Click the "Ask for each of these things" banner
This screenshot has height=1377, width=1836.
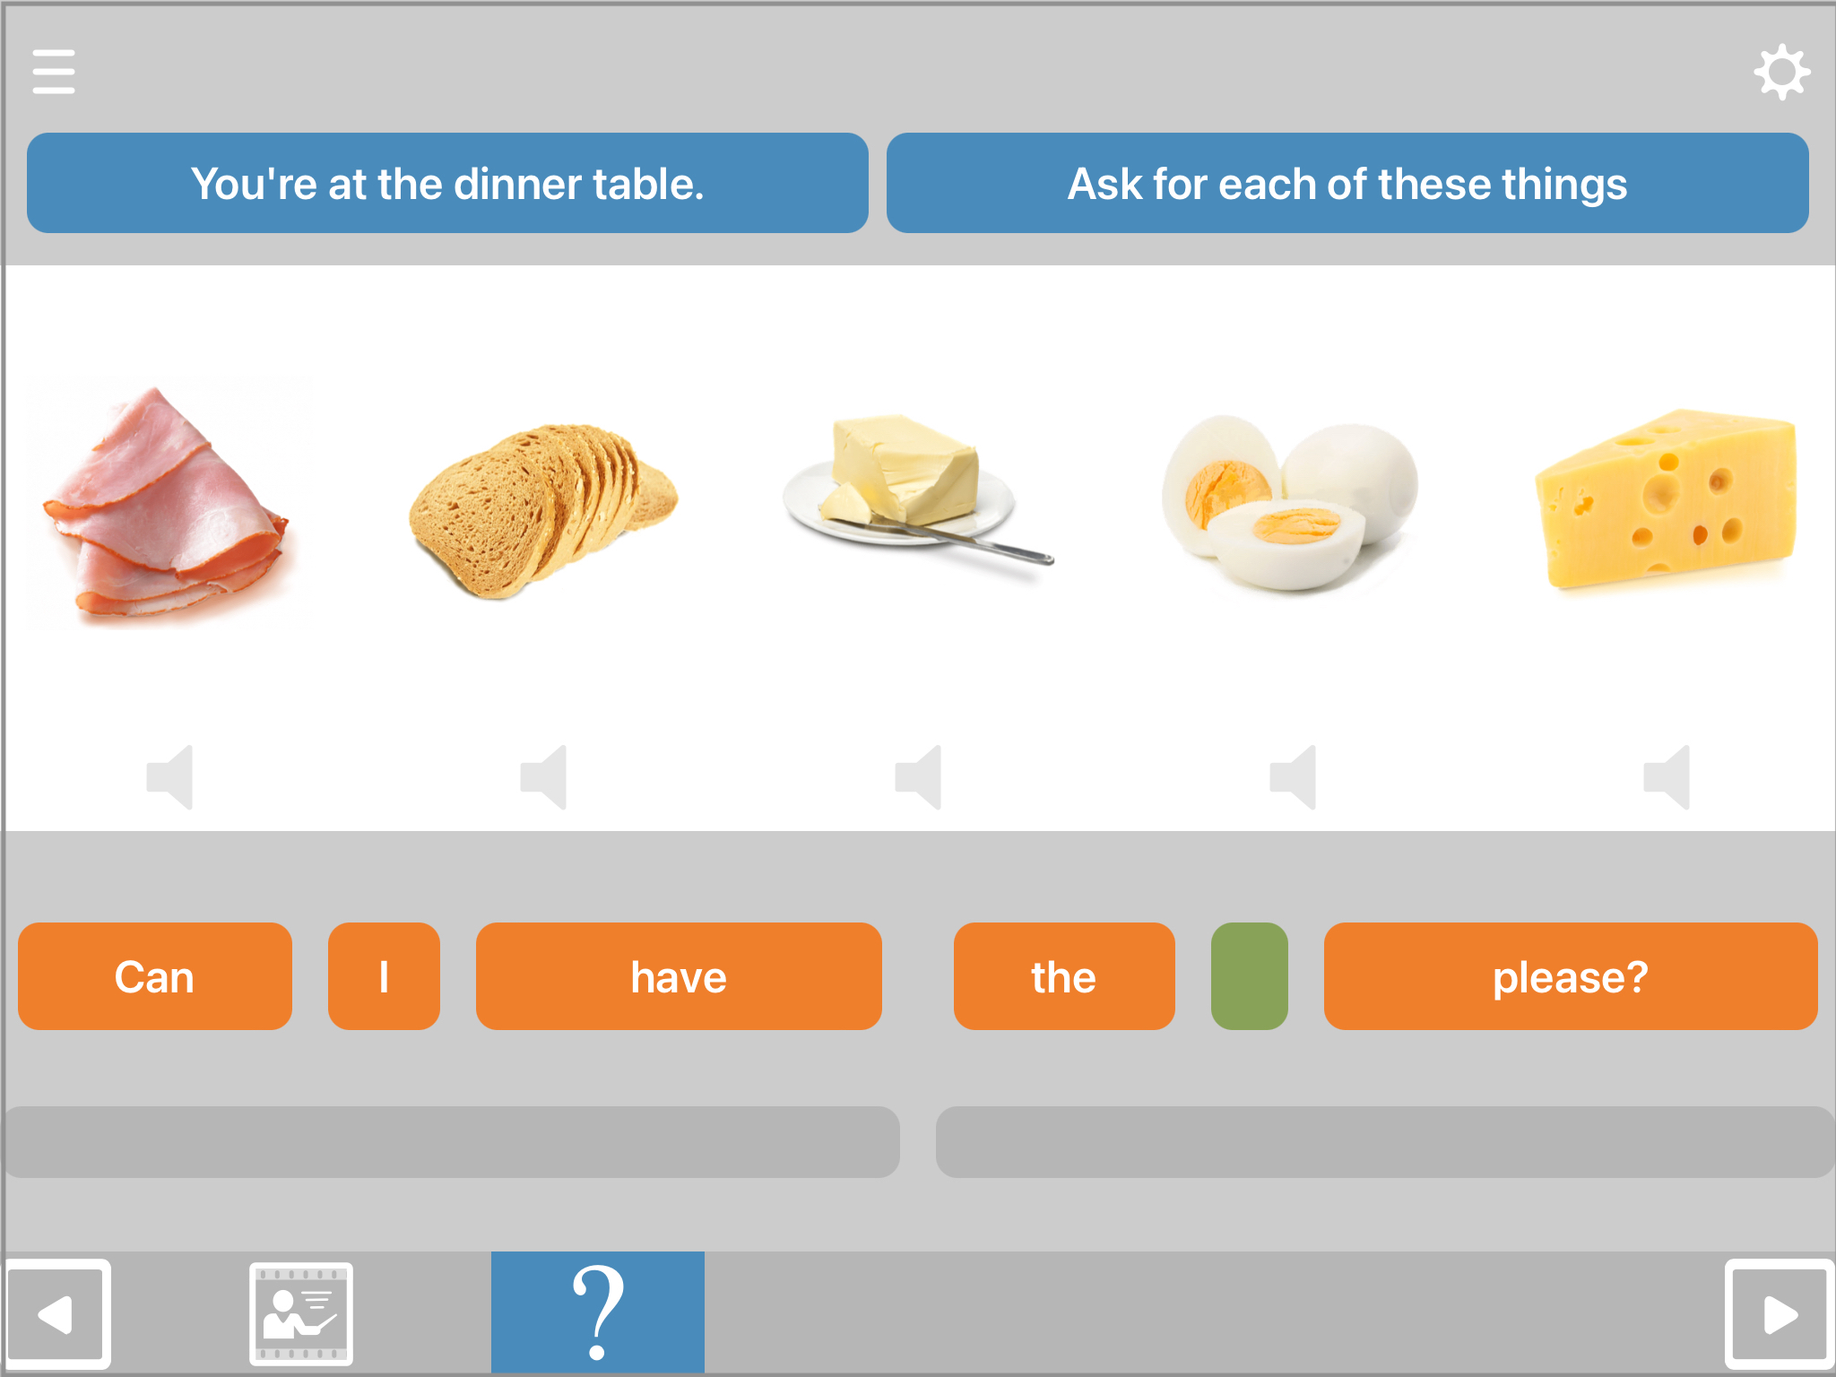click(x=1347, y=184)
